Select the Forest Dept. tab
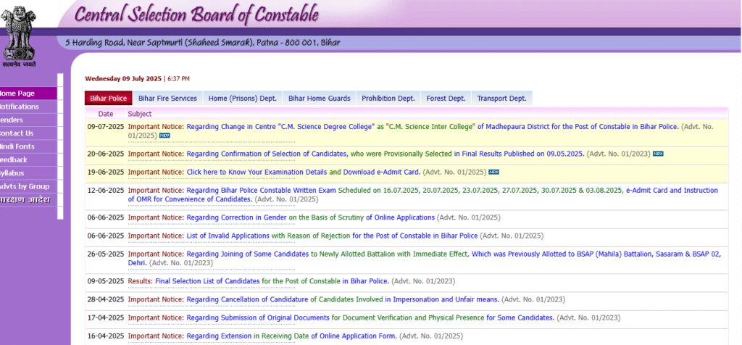The image size is (742, 345). tap(446, 99)
